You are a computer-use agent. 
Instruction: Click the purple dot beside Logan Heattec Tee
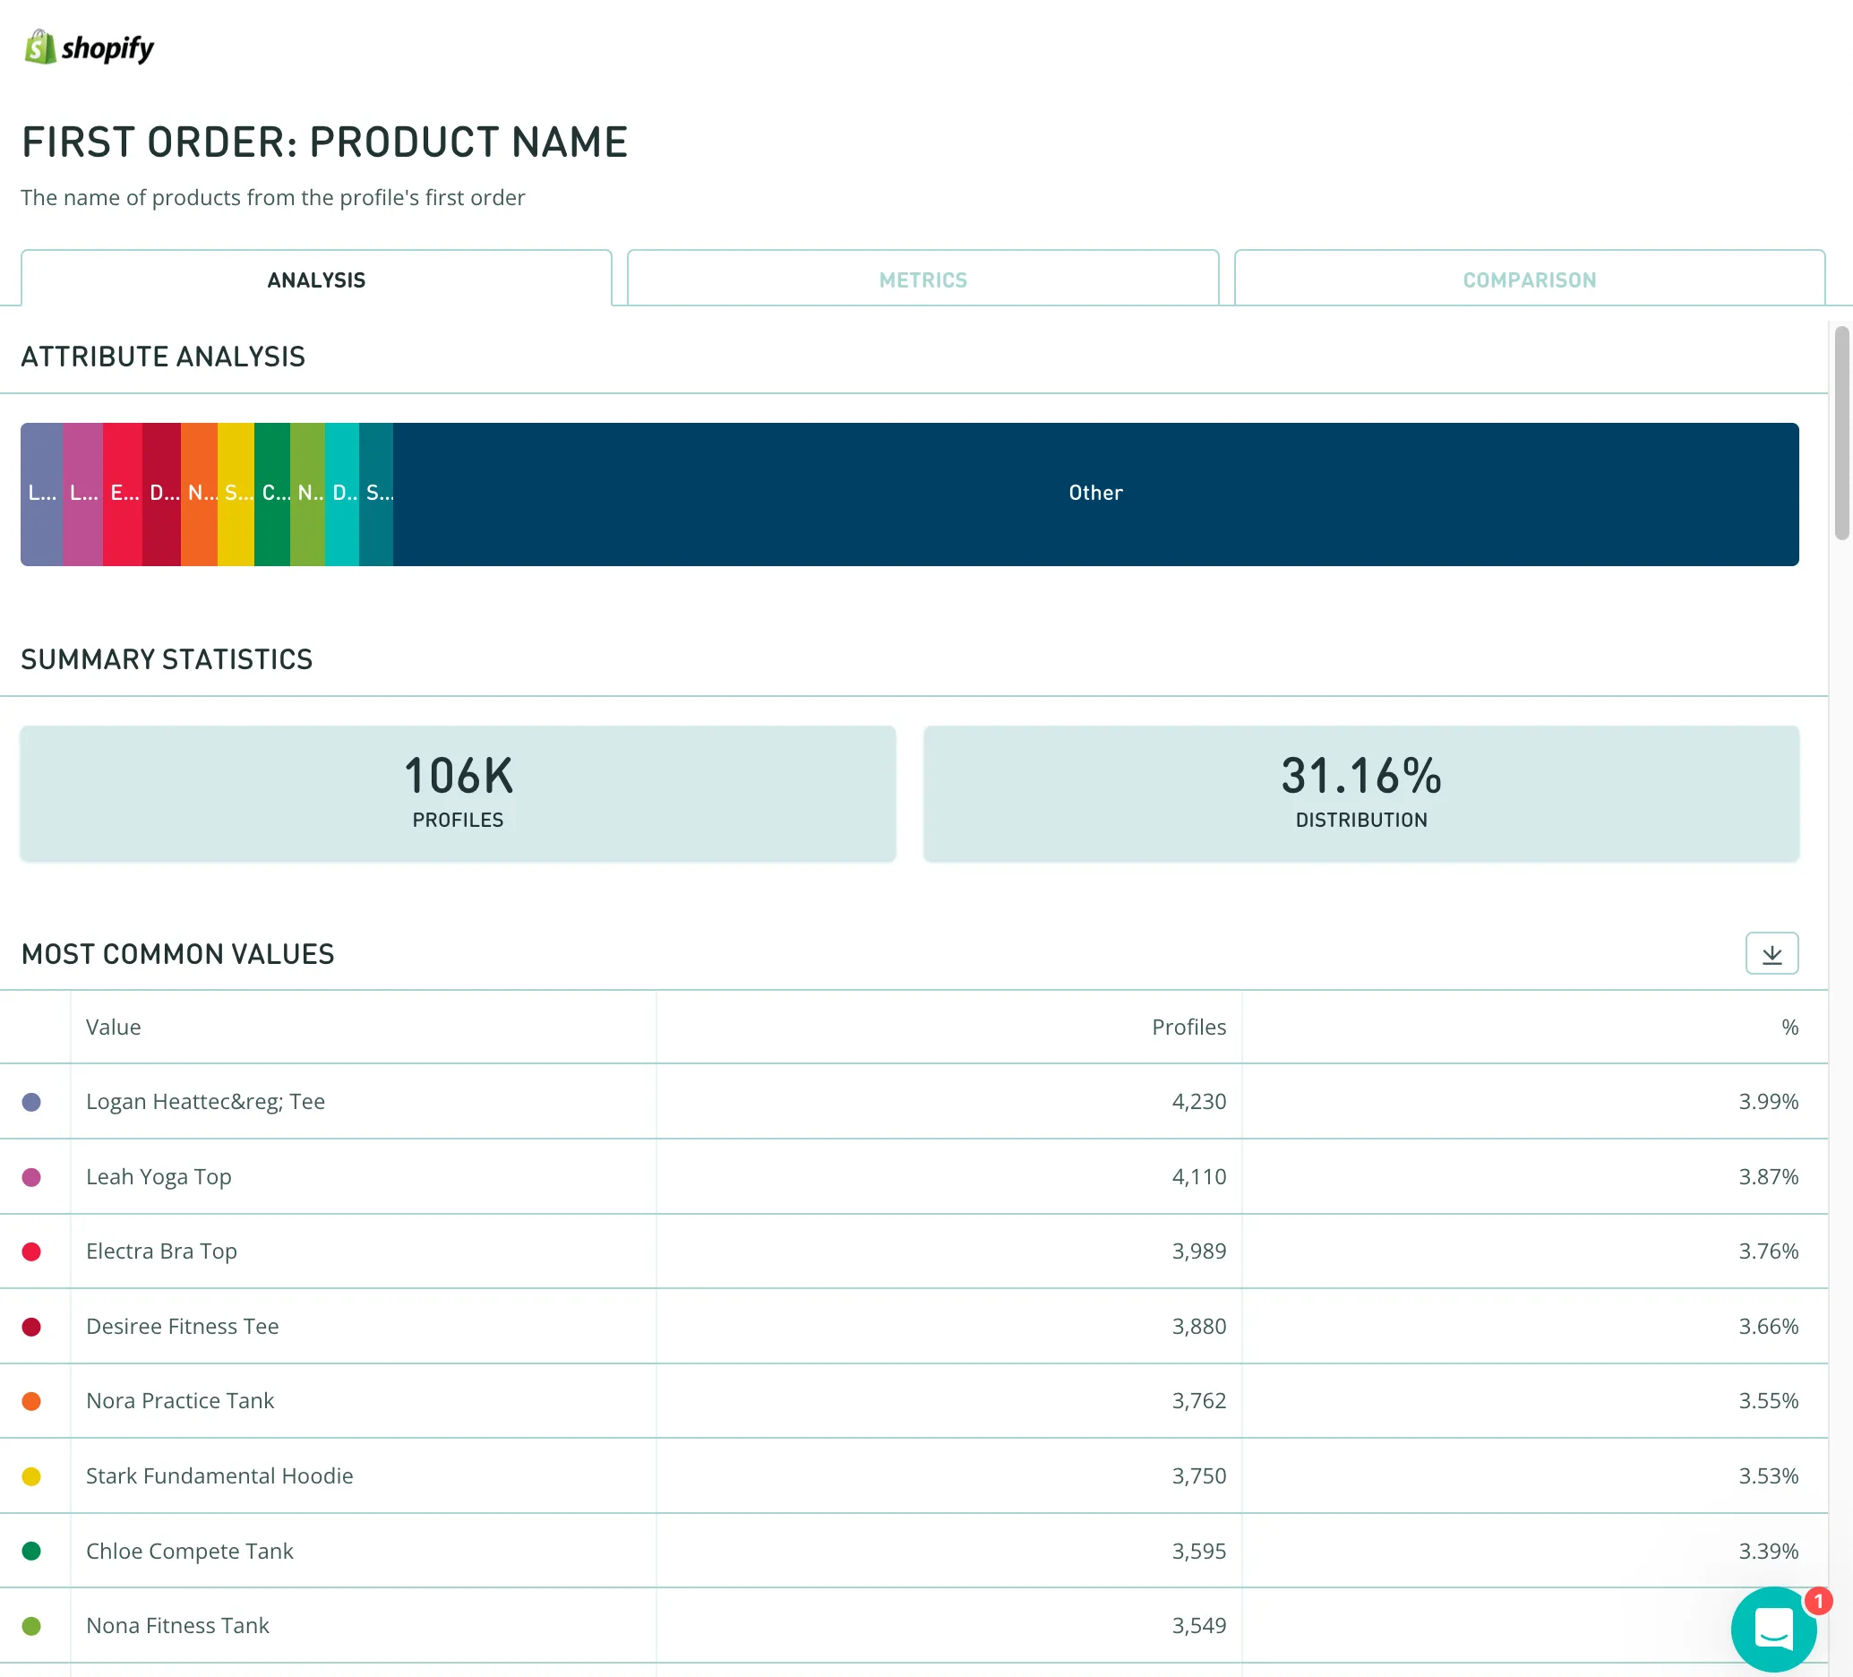coord(31,1102)
